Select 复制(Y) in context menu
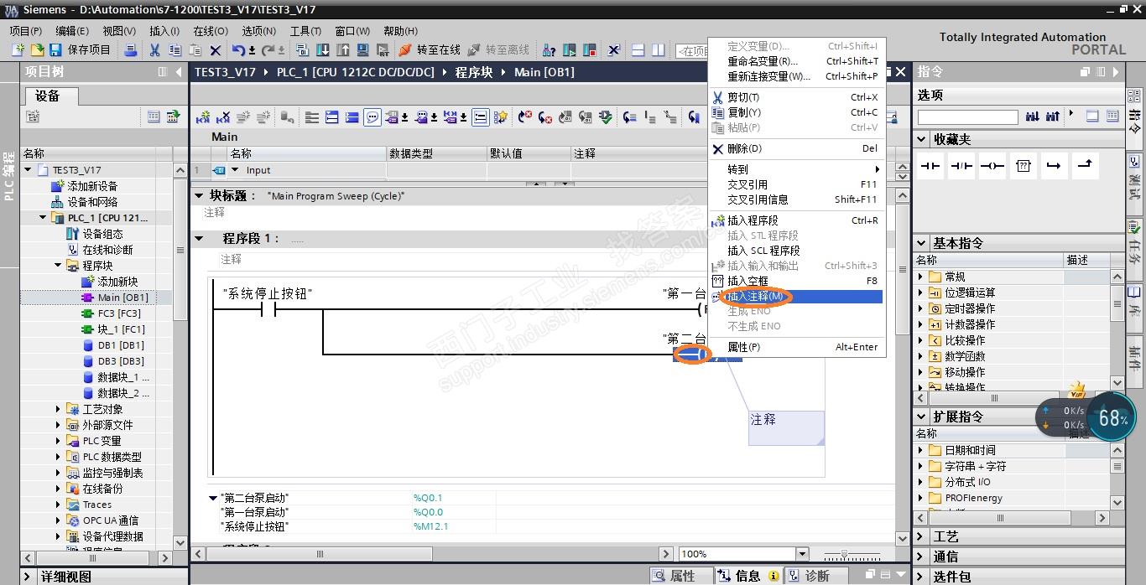The width and height of the screenshot is (1146, 585). click(796, 112)
